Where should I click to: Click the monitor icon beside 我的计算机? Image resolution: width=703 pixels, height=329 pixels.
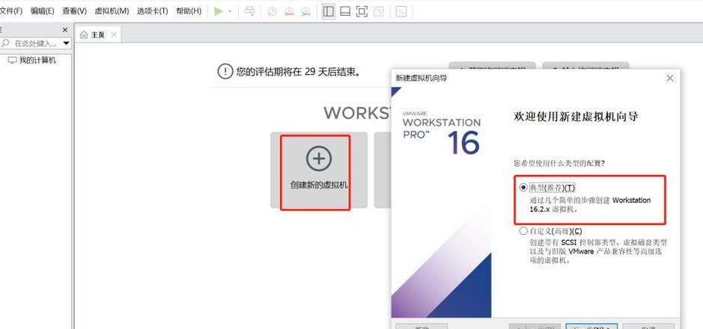[12, 60]
